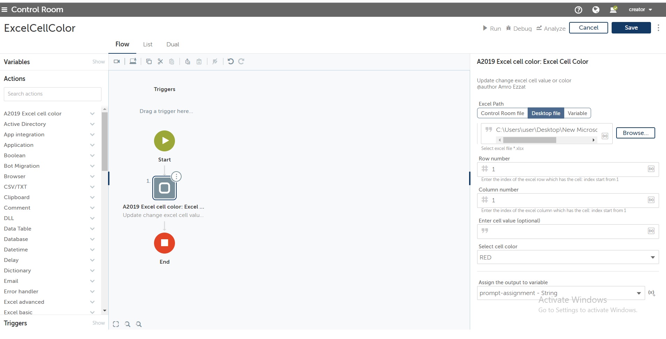Open the creator user dropdown
The width and height of the screenshot is (666, 339).
tap(640, 10)
